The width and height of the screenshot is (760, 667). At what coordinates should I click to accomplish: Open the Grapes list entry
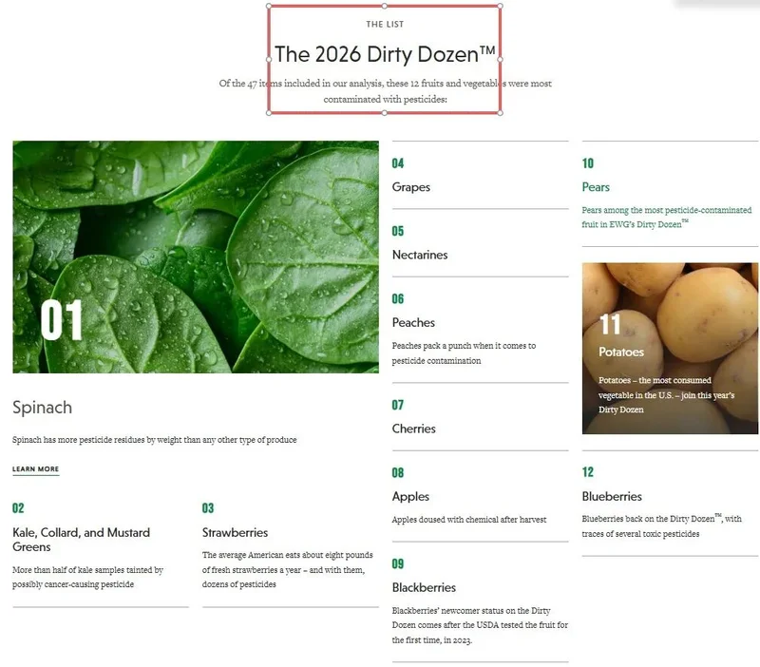point(411,187)
